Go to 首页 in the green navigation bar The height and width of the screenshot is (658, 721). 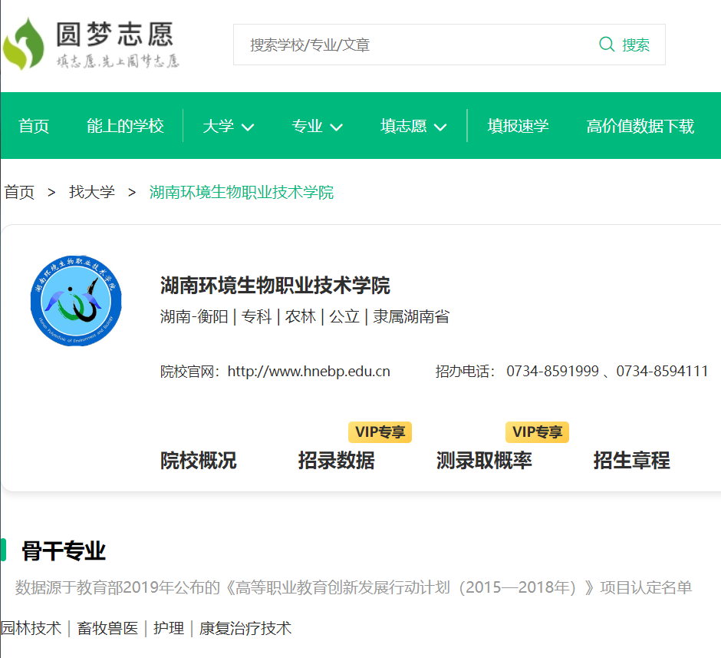click(x=34, y=126)
